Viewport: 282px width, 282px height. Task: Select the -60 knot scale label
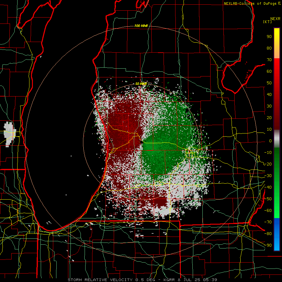tap(268, 211)
